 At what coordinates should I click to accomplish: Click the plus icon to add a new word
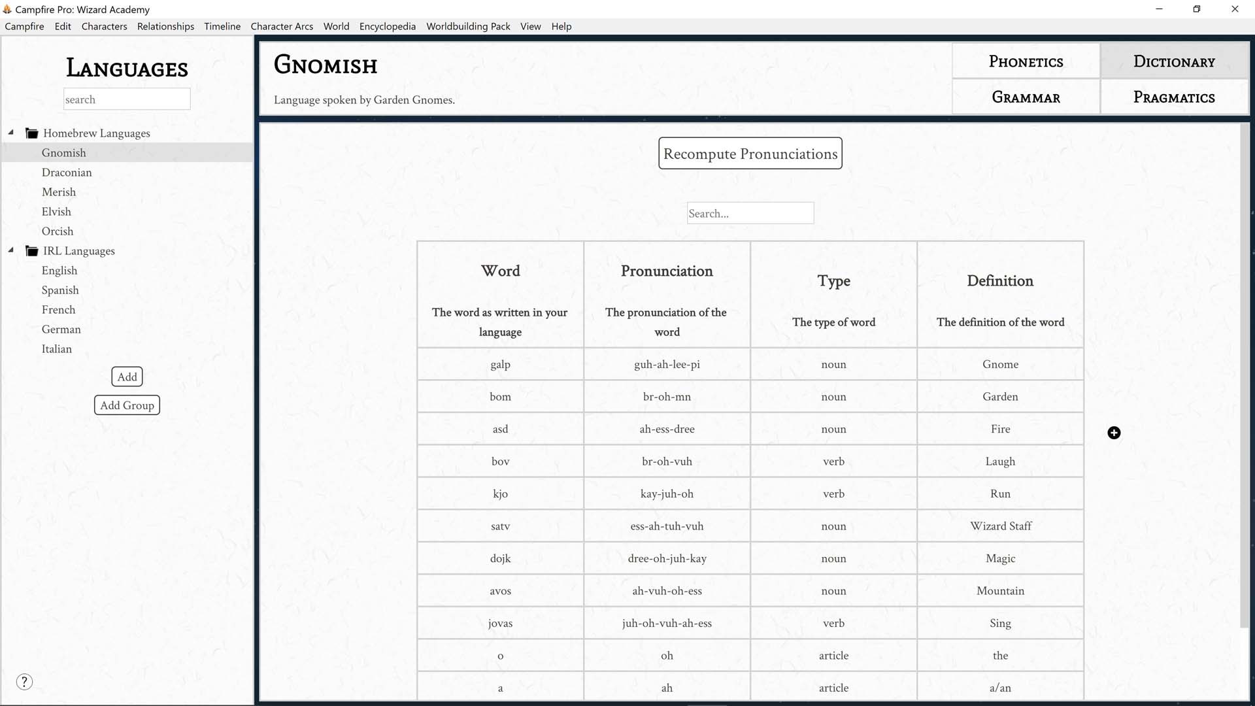[1114, 432]
